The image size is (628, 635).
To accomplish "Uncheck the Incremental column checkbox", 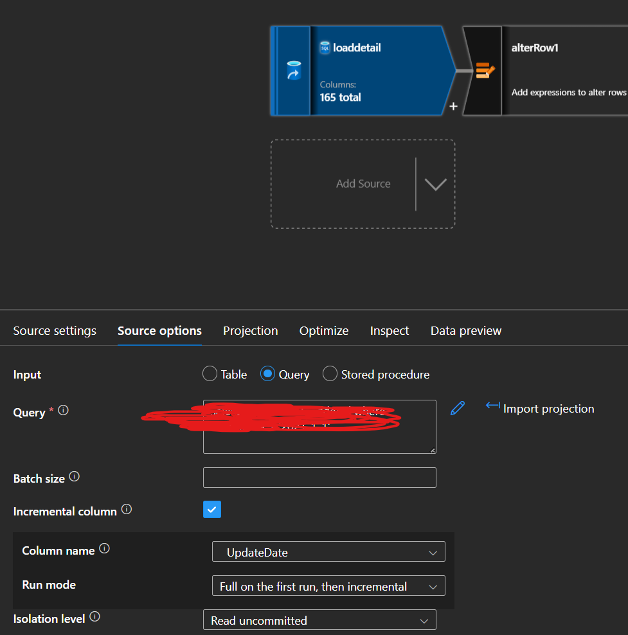I will click(212, 510).
